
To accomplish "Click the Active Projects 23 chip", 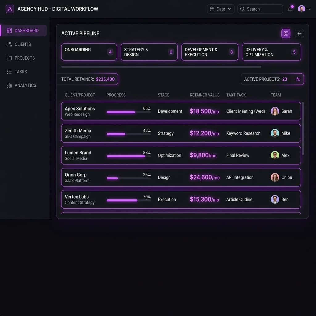I will 272,79.
